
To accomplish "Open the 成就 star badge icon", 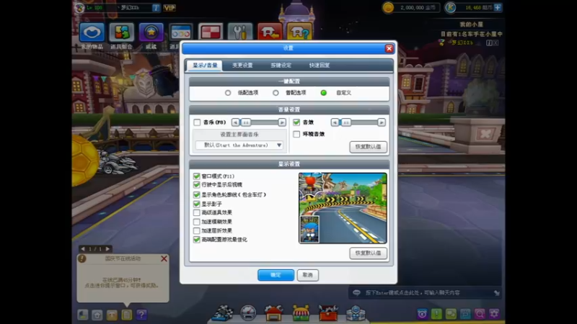I will coord(151,32).
